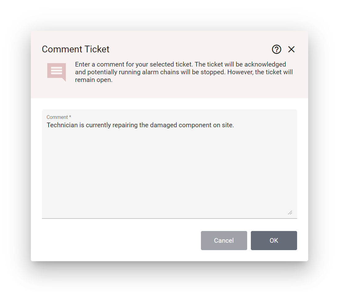Place cursor on the word "Technician"
Viewport: 339px width, 292px height.
63,125
